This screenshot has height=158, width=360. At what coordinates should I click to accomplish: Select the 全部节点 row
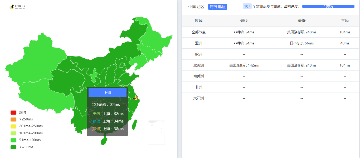pyautogui.click(x=198, y=32)
